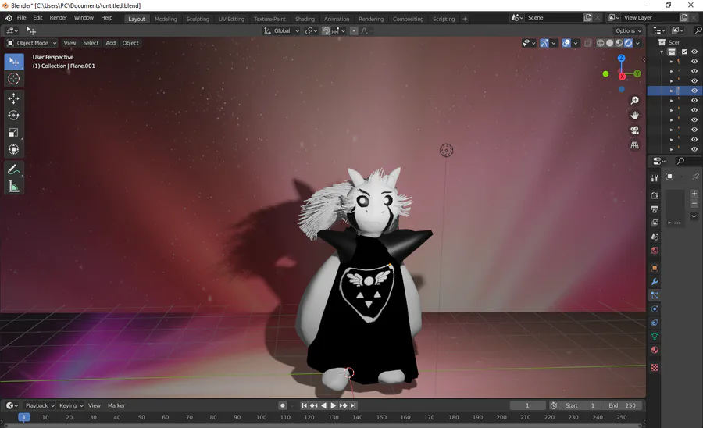The height and width of the screenshot is (428, 703).
Task: Open the Render properties tab icon
Action: 655,195
